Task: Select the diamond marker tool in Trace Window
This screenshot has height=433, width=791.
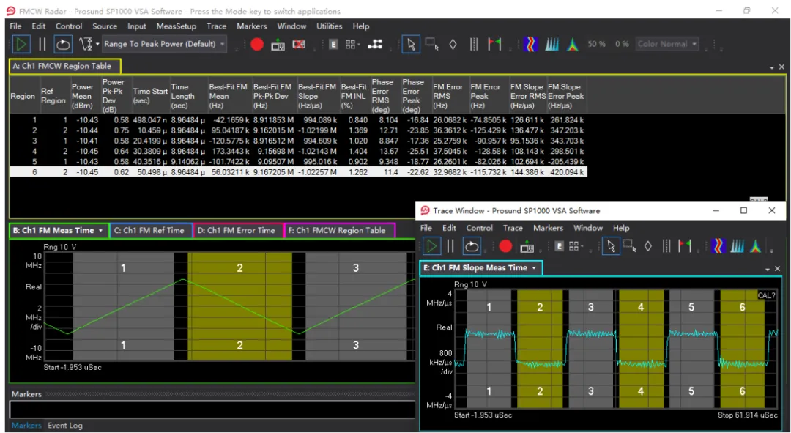Action: pyautogui.click(x=648, y=246)
